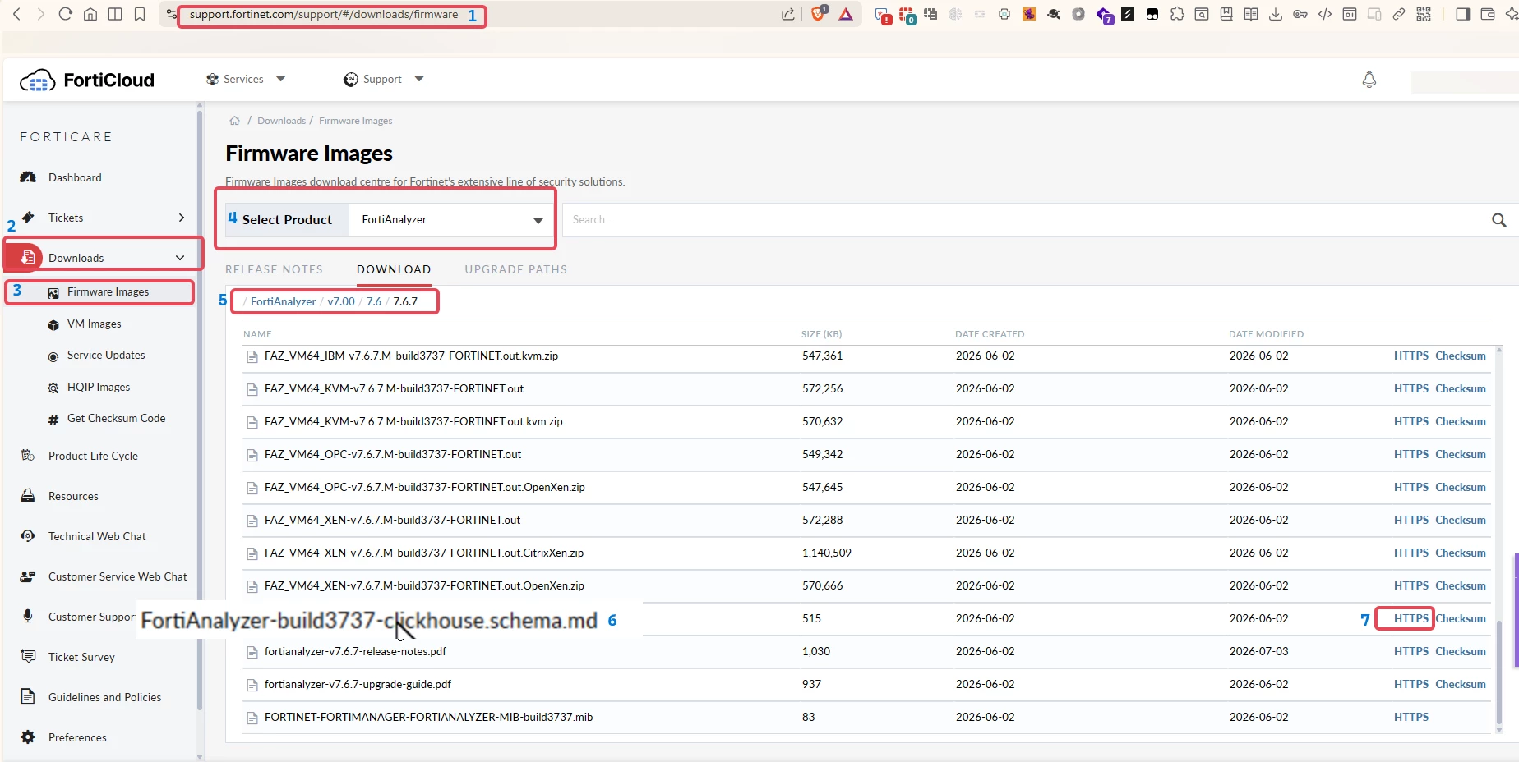This screenshot has height=762, width=1519.
Task: Select file FAZ_VM64_KVM FORTINET.out.kvm.zip
Action: point(413,421)
